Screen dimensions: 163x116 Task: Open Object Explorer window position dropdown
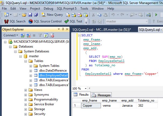[x=59, y=29]
